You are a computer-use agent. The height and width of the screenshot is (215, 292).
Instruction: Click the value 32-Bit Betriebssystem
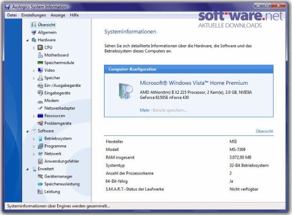(249, 165)
